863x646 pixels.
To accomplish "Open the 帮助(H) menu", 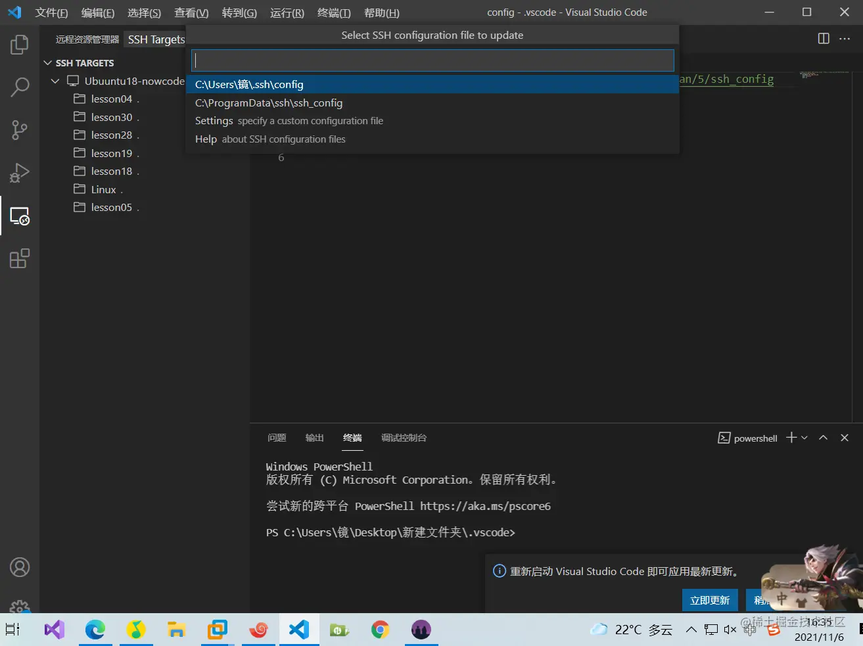I will pyautogui.click(x=382, y=12).
